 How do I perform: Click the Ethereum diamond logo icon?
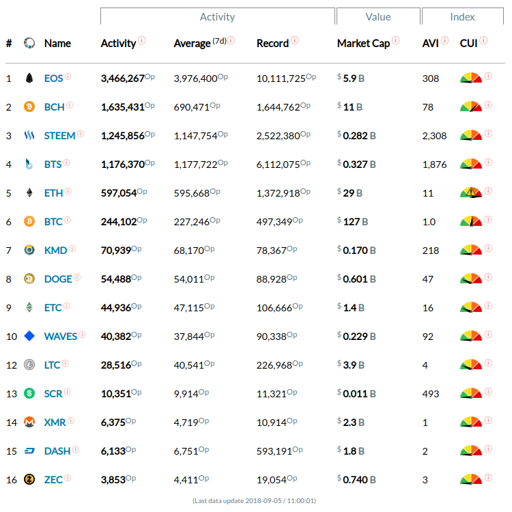coord(29,193)
